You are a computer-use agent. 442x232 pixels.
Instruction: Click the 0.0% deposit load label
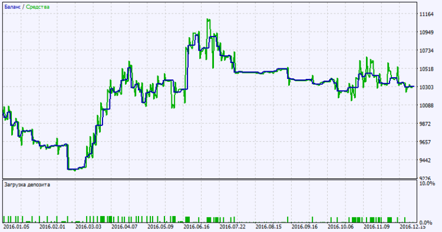[x=425, y=223]
